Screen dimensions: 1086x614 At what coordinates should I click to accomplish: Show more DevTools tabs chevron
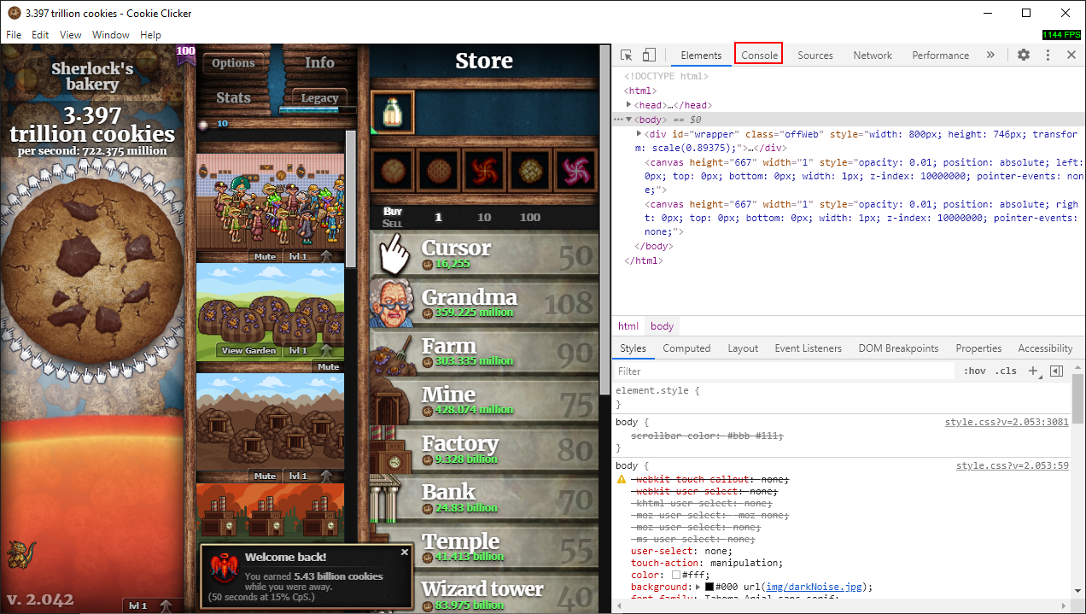click(990, 55)
